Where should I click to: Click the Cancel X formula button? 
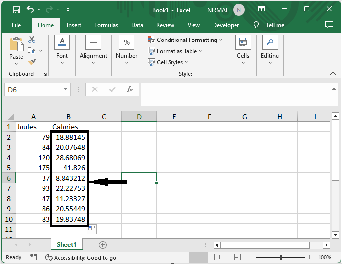point(95,89)
